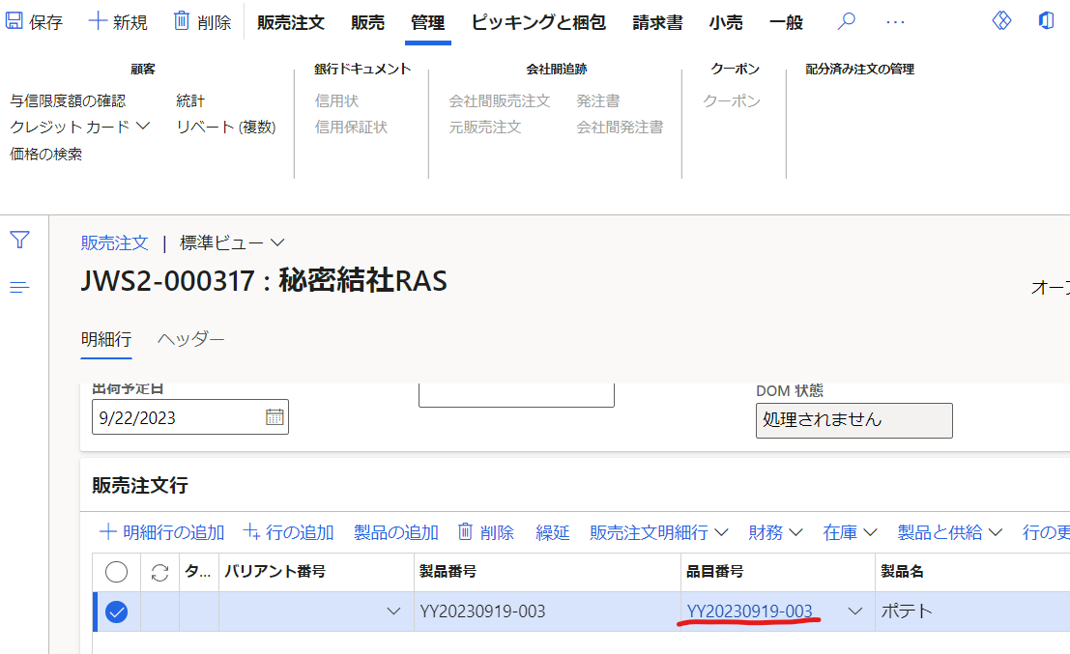Click the empty input field beside the date

516,395
